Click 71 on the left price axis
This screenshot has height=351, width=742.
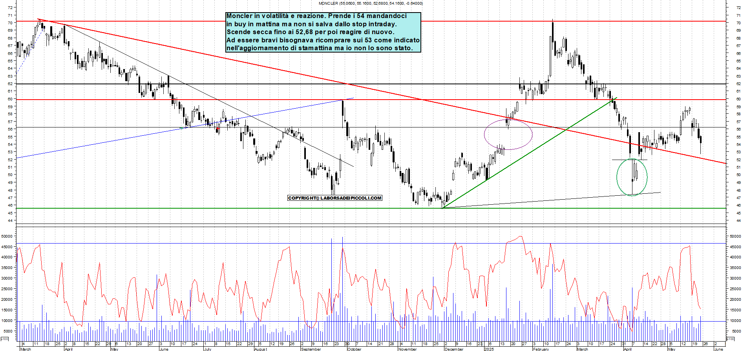[x=10, y=15]
